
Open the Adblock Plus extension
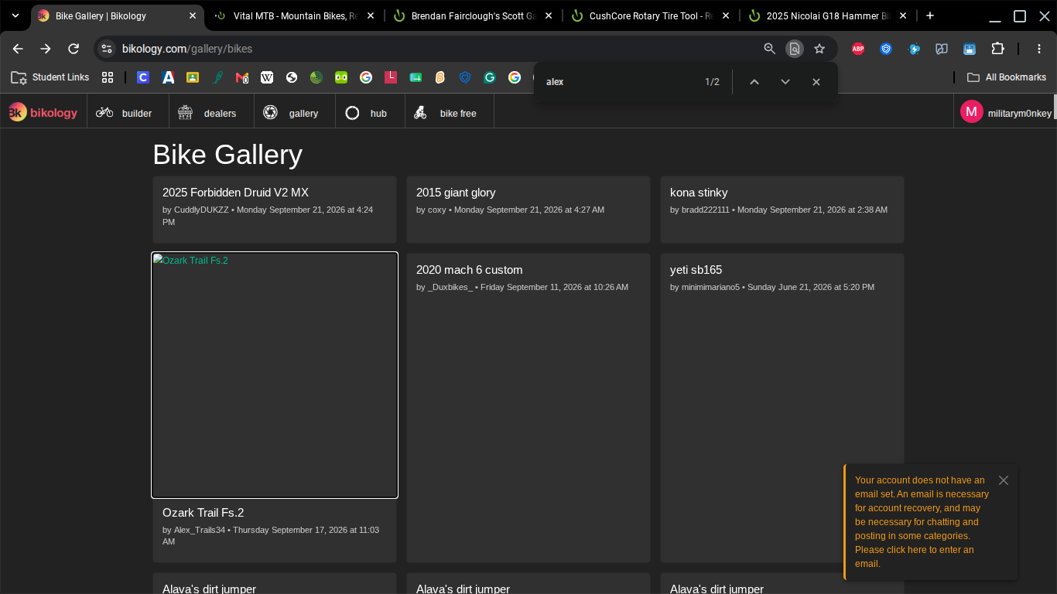[x=858, y=49]
